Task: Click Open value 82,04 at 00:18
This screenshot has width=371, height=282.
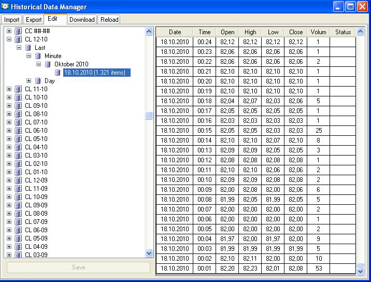Action: [x=227, y=101]
